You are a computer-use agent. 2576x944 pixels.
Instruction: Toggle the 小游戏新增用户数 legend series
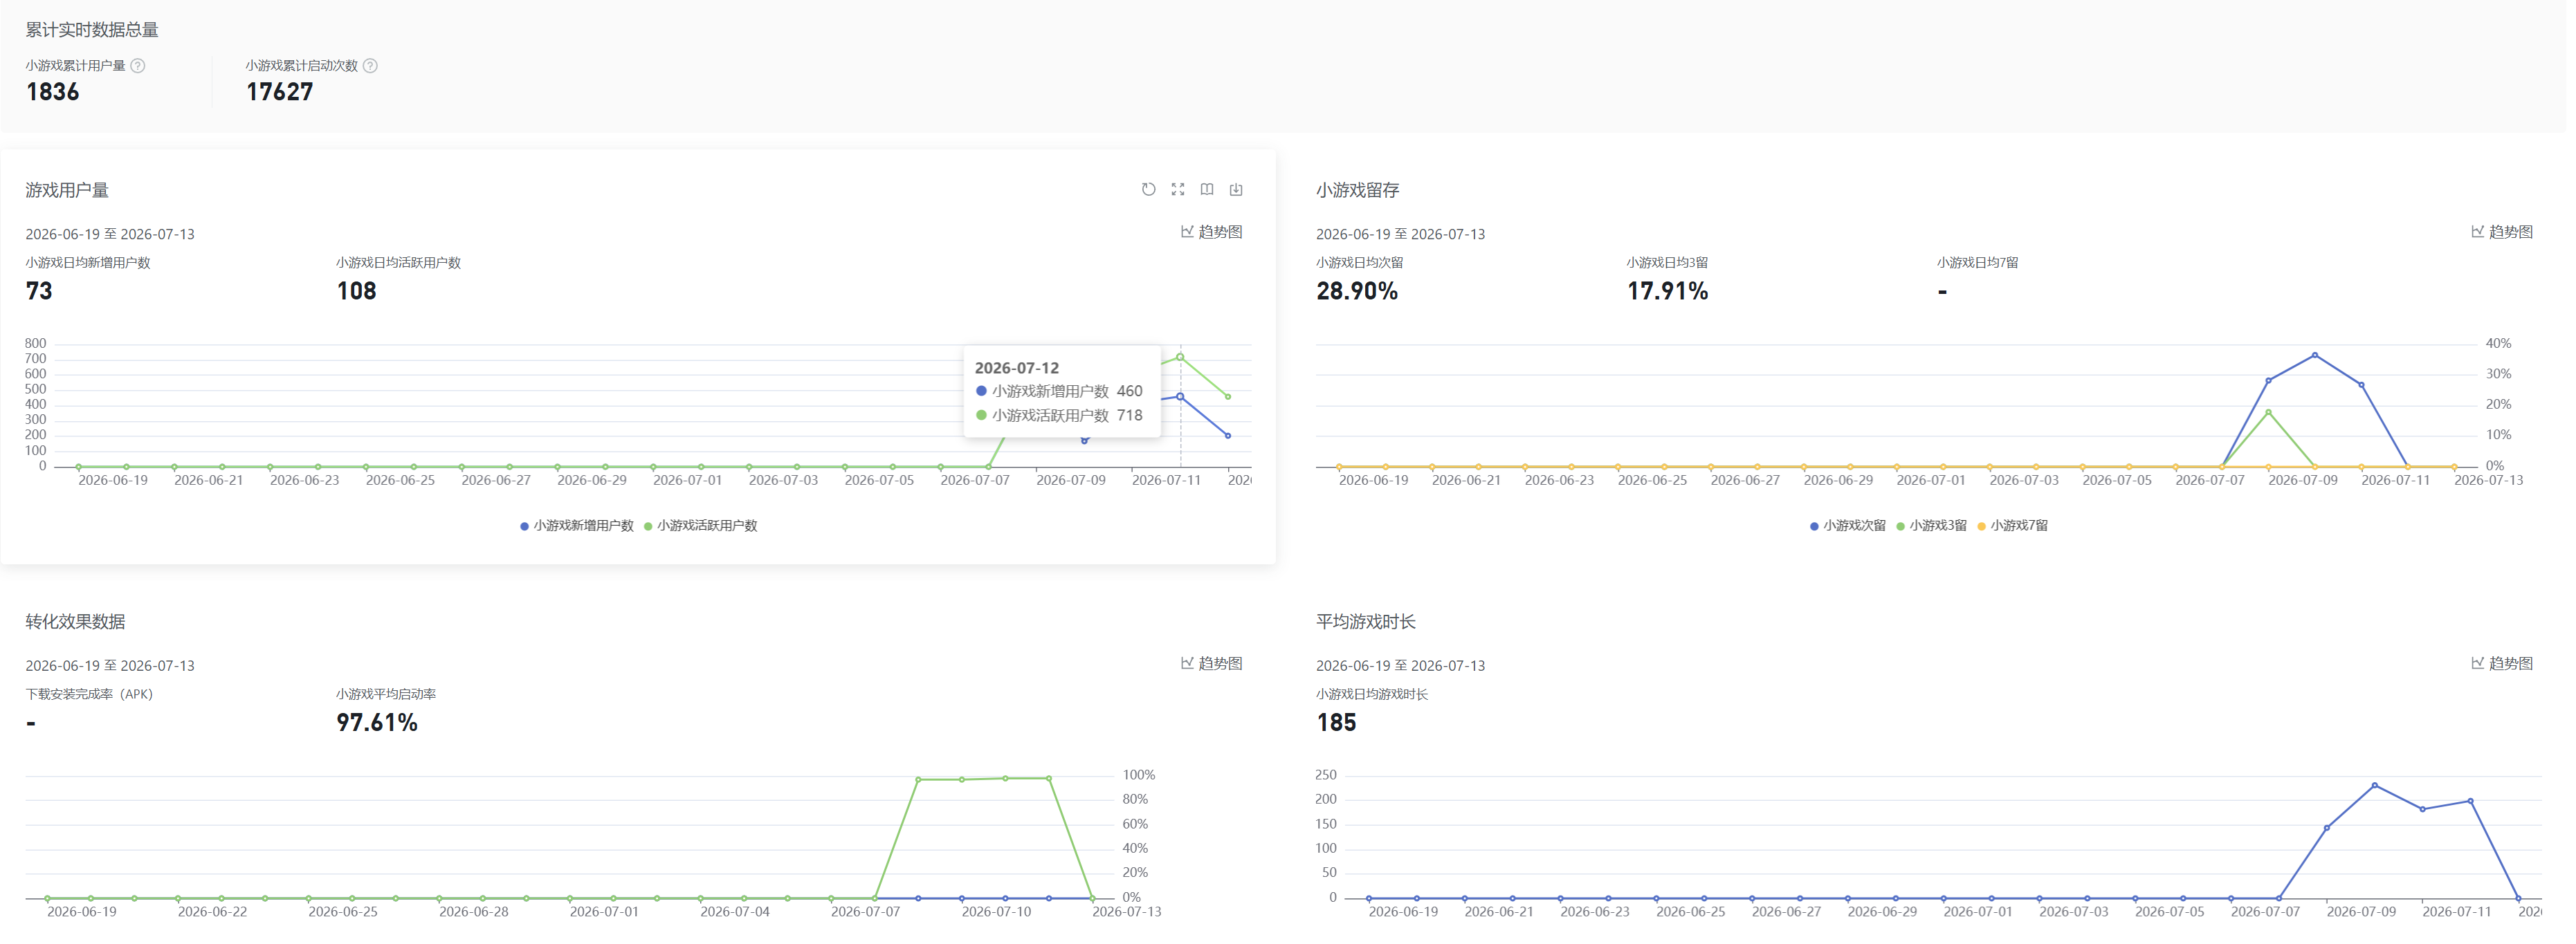pos(577,526)
